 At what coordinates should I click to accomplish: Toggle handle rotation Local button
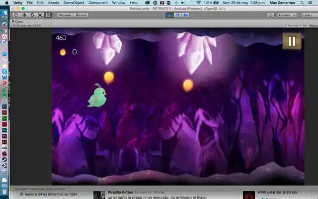coord(80,15)
